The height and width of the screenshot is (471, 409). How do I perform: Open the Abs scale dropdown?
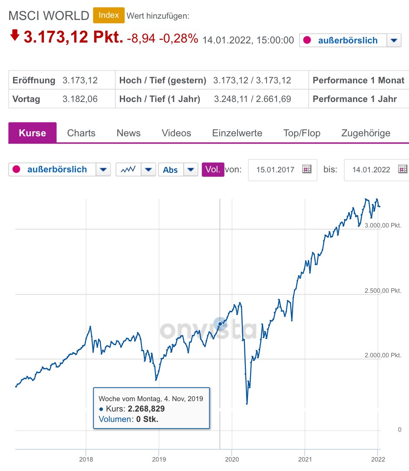click(x=191, y=169)
